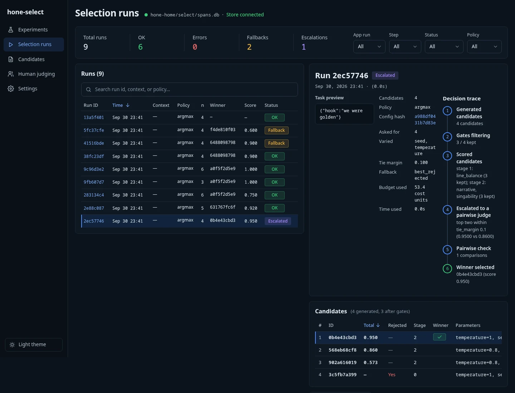Image resolution: width=515 pixels, height=393 pixels.
Task: Click the Winner column header in Runs table
Action: pos(217,105)
